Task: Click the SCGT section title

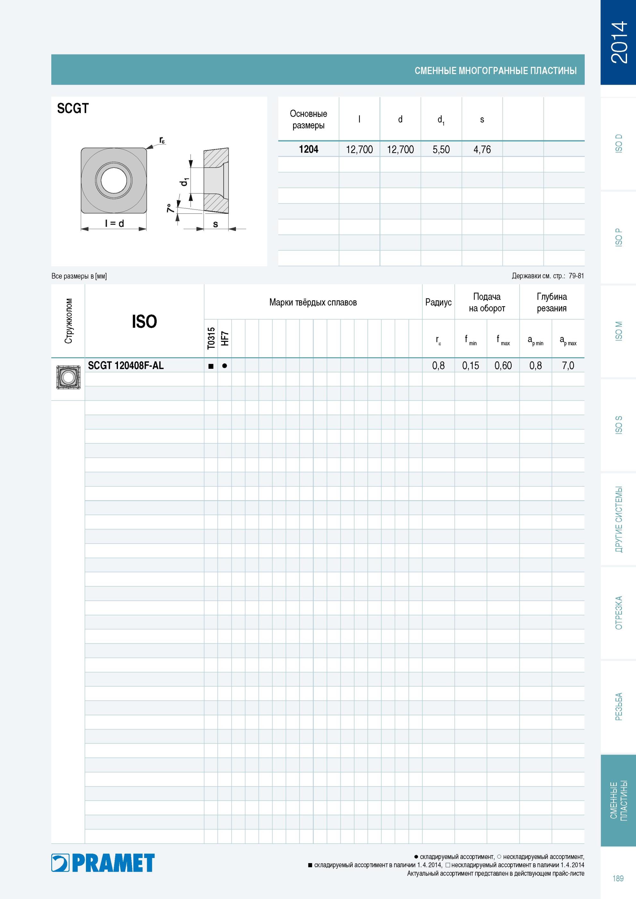Action: 73,109
